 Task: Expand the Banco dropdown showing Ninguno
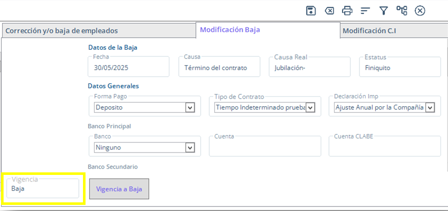(x=190, y=148)
